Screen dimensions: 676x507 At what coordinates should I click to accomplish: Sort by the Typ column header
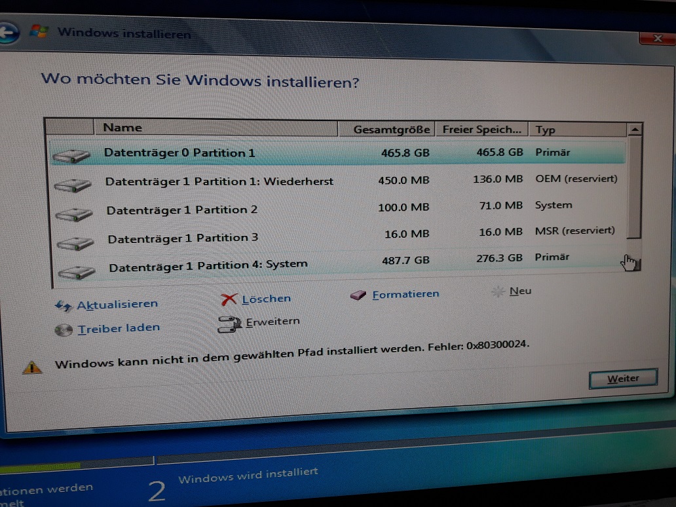(x=578, y=130)
